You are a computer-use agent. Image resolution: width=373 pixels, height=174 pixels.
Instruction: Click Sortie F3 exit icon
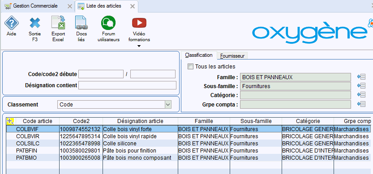(x=35, y=23)
